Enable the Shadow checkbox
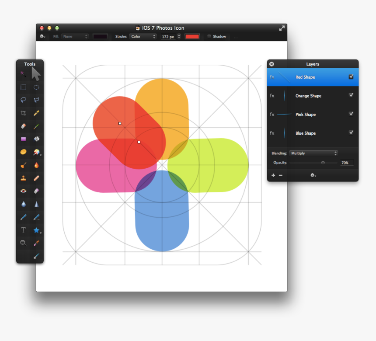376x341 pixels. (x=209, y=36)
